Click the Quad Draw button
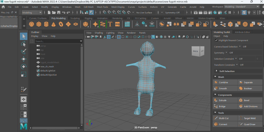The width and height of the screenshot is (264, 132). point(250,124)
